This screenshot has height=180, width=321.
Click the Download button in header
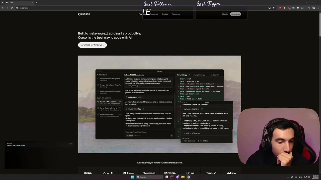click(235, 14)
